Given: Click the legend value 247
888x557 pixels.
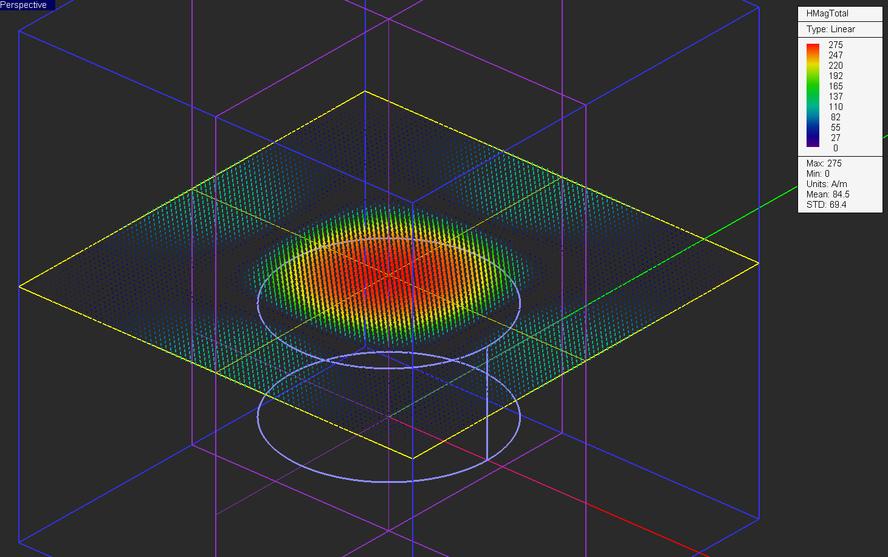Looking at the screenshot, I should click(836, 55).
